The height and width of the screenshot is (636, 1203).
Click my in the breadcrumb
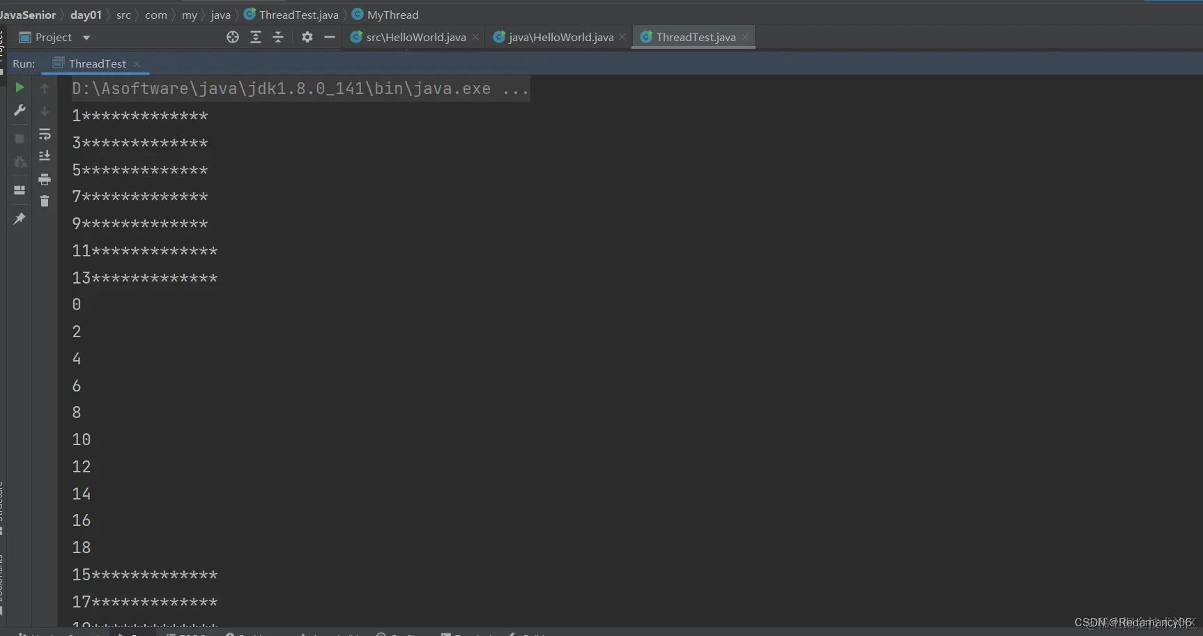(x=190, y=15)
